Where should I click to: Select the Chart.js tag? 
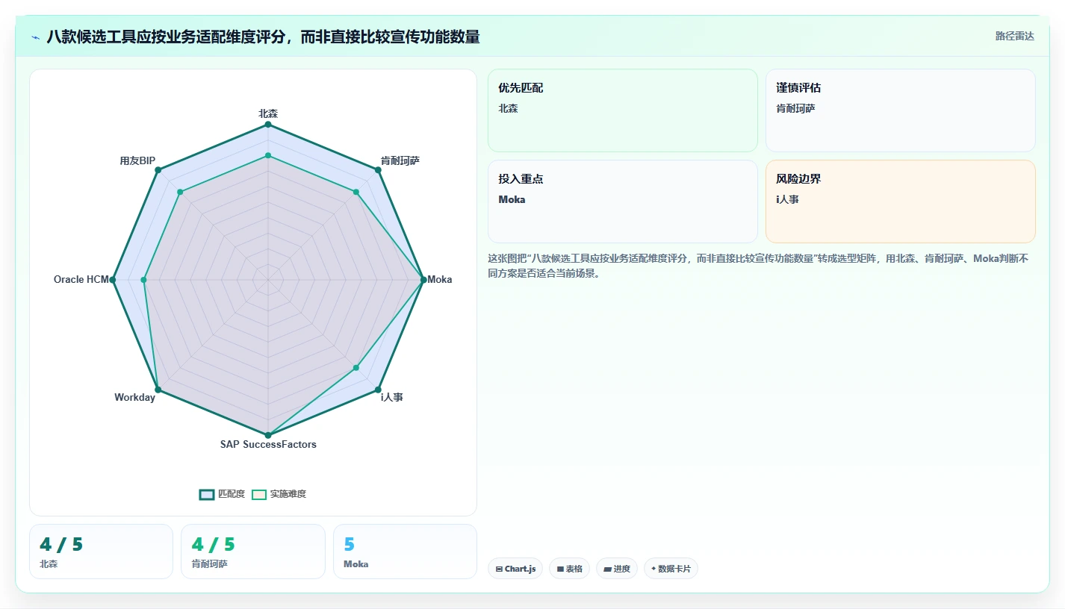tap(515, 569)
